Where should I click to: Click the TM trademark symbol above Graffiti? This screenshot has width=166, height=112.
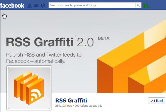click(x=75, y=35)
